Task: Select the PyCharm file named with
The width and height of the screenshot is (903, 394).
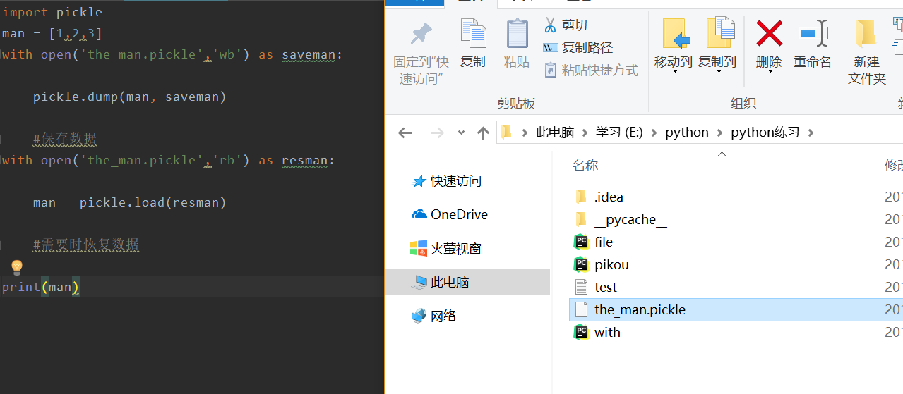Action: pos(597,332)
